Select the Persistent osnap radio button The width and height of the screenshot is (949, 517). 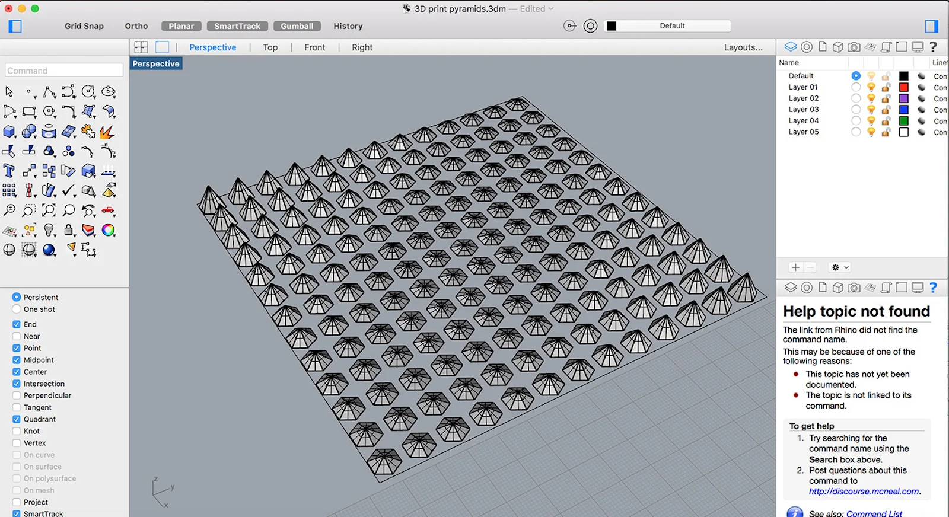(x=17, y=297)
